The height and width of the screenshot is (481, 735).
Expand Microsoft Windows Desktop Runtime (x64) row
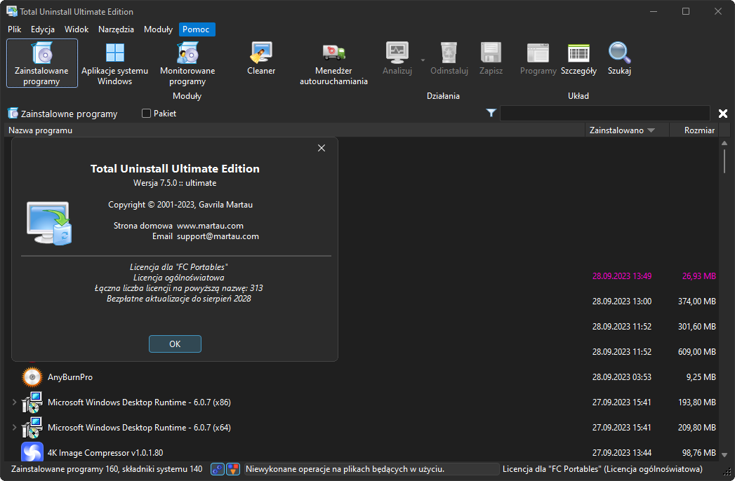pyautogui.click(x=14, y=428)
